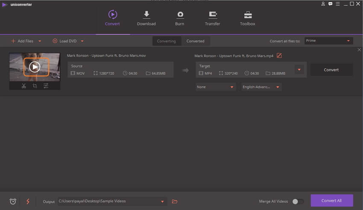Edit the target file name icon
This screenshot has height=210, width=363.
(279, 55)
